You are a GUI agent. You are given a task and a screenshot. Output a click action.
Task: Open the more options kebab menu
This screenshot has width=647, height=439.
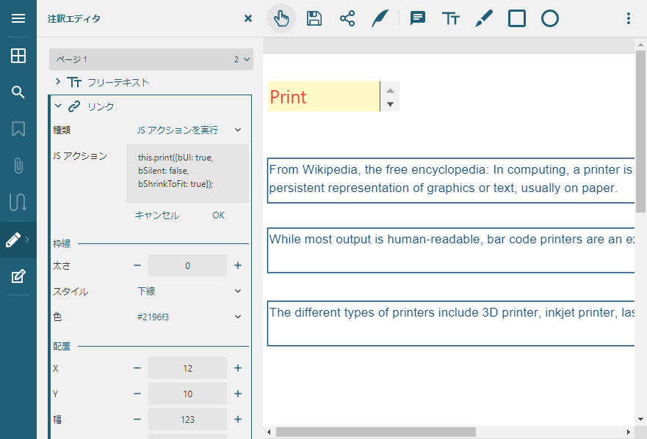(628, 18)
